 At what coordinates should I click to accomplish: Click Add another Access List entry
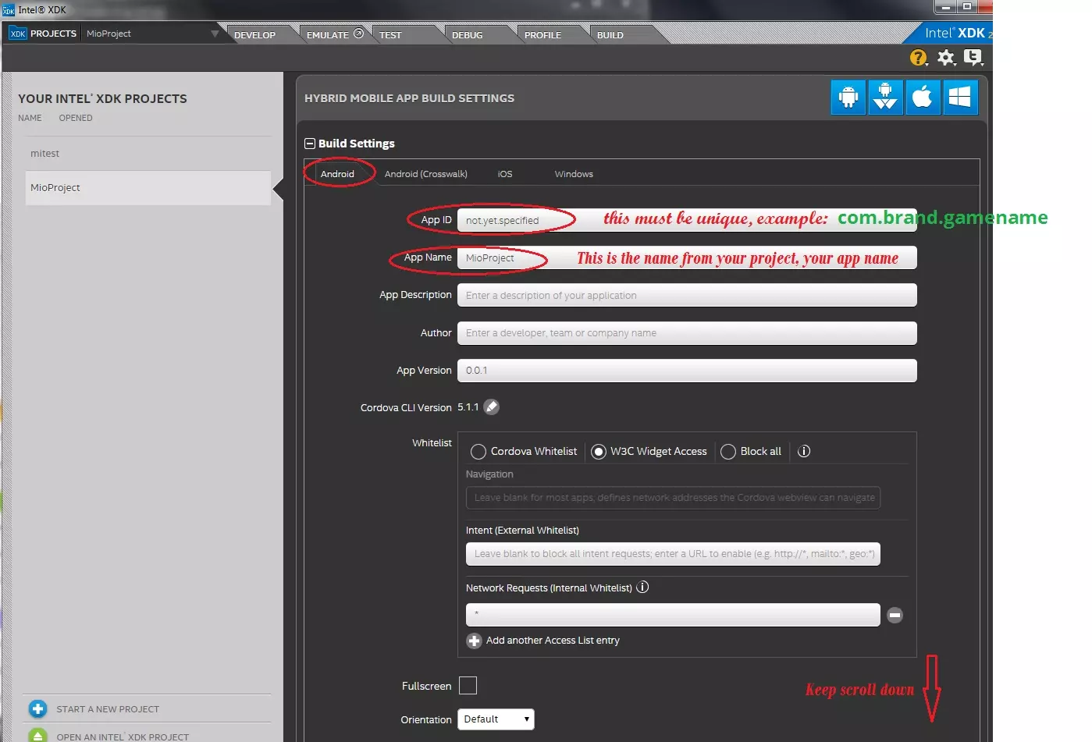[553, 641]
